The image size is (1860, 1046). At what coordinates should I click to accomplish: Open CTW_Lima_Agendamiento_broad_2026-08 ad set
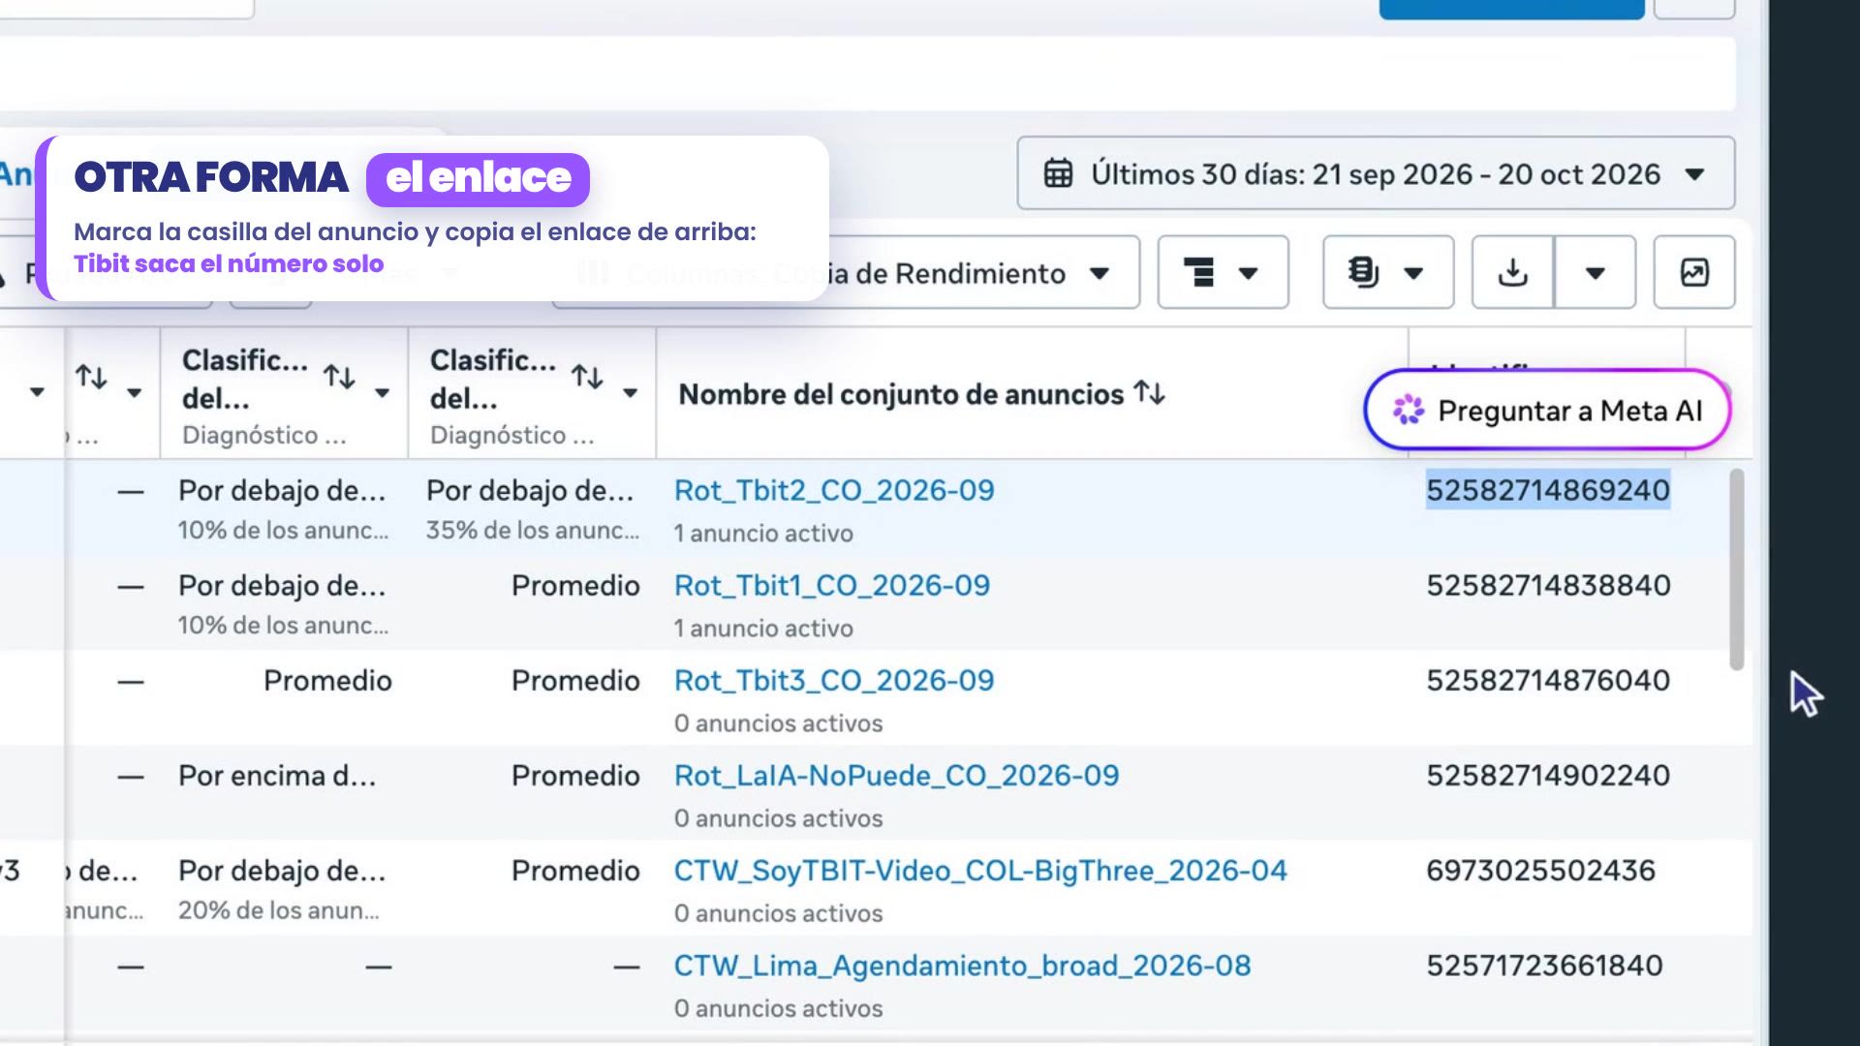pyautogui.click(x=963, y=965)
